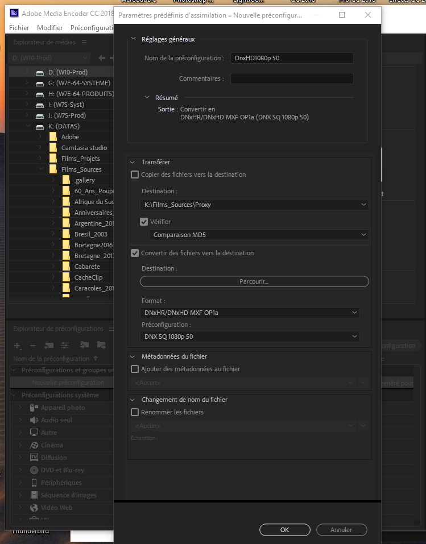Click the Commentaires input field
This screenshot has width=426, height=544.
(x=292, y=78)
